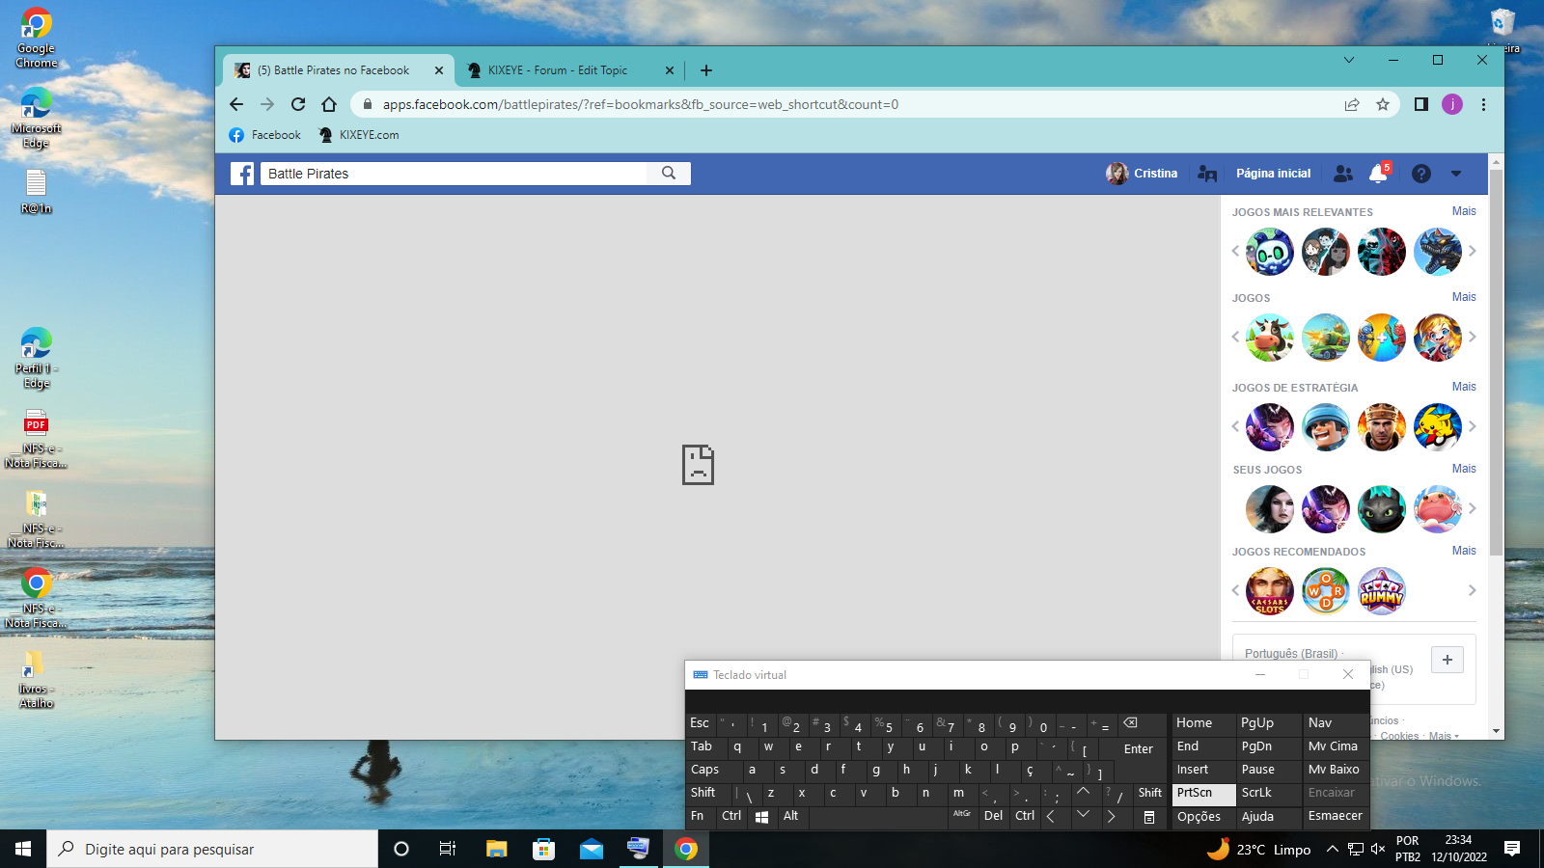1544x868 pixels.
Task: Open the Caesars Slots game
Action: click(1270, 590)
